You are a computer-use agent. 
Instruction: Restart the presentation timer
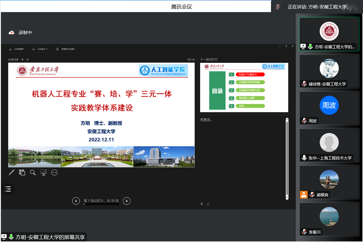28,60
